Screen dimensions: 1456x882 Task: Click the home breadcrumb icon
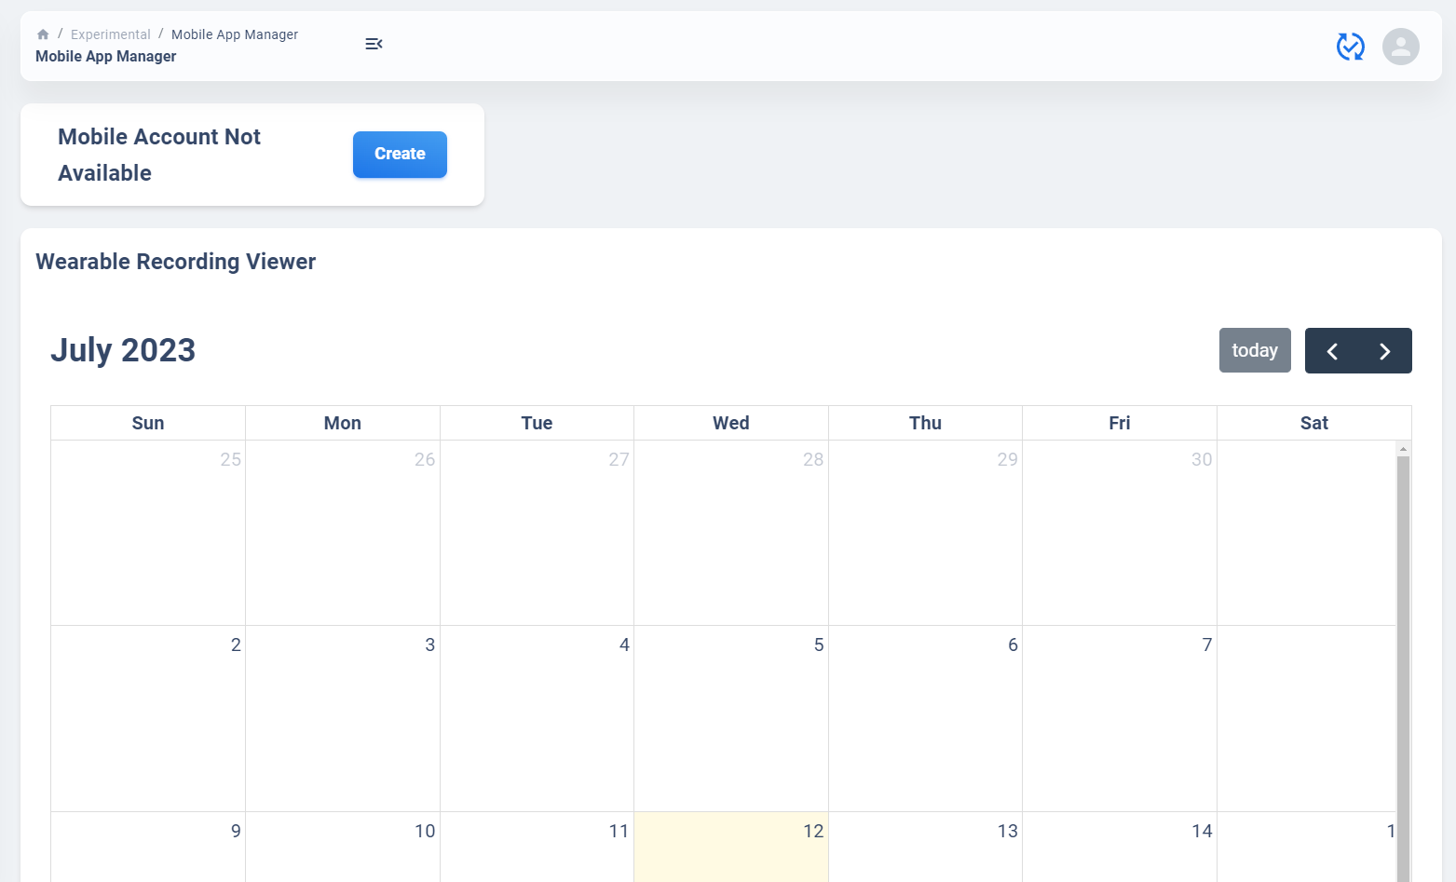43,34
